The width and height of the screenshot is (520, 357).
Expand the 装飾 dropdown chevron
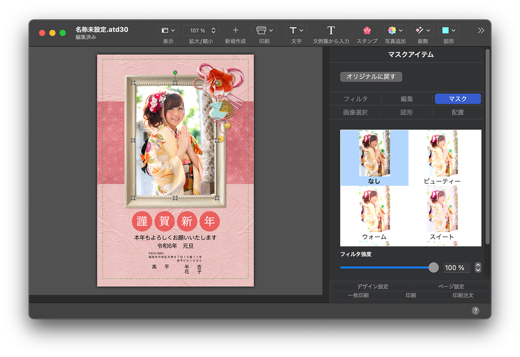pos(428,30)
